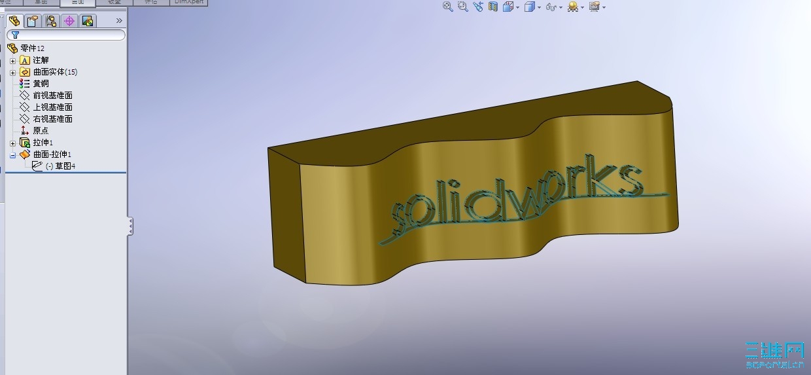Expand manager tabs with double chevron
Screen dimensions: 811x375
pyautogui.click(x=119, y=21)
